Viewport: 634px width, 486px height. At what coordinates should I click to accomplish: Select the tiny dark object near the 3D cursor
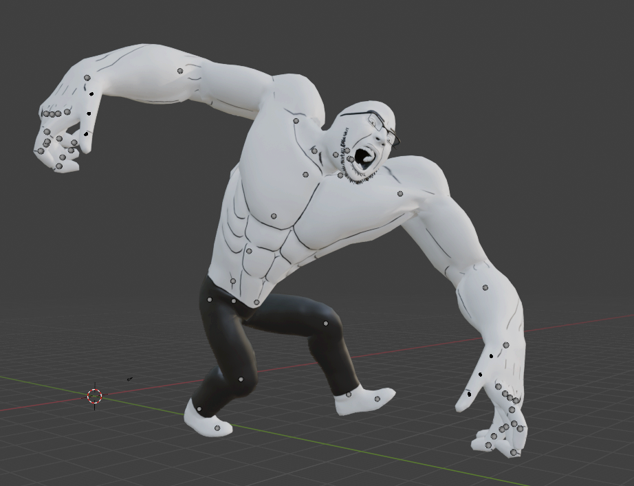[x=129, y=378]
